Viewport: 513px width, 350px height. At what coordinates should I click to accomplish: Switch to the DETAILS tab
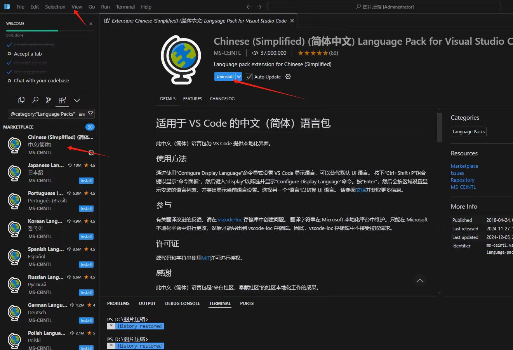pyautogui.click(x=168, y=99)
